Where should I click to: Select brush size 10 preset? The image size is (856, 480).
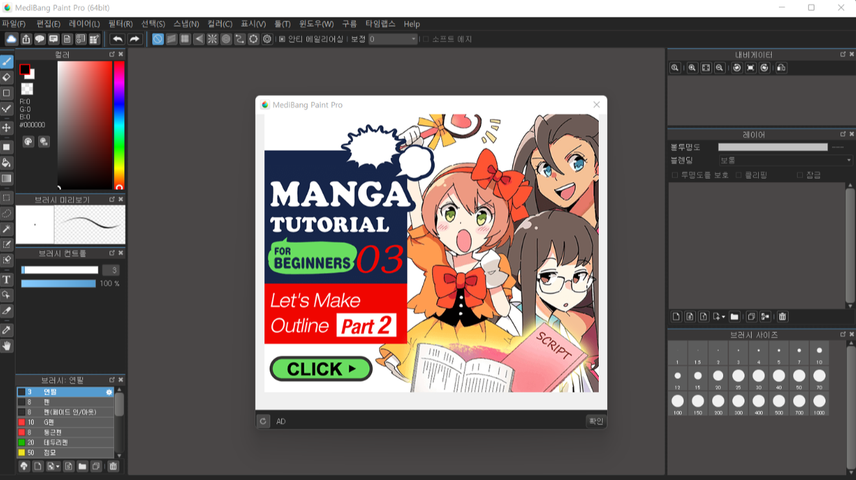click(819, 353)
